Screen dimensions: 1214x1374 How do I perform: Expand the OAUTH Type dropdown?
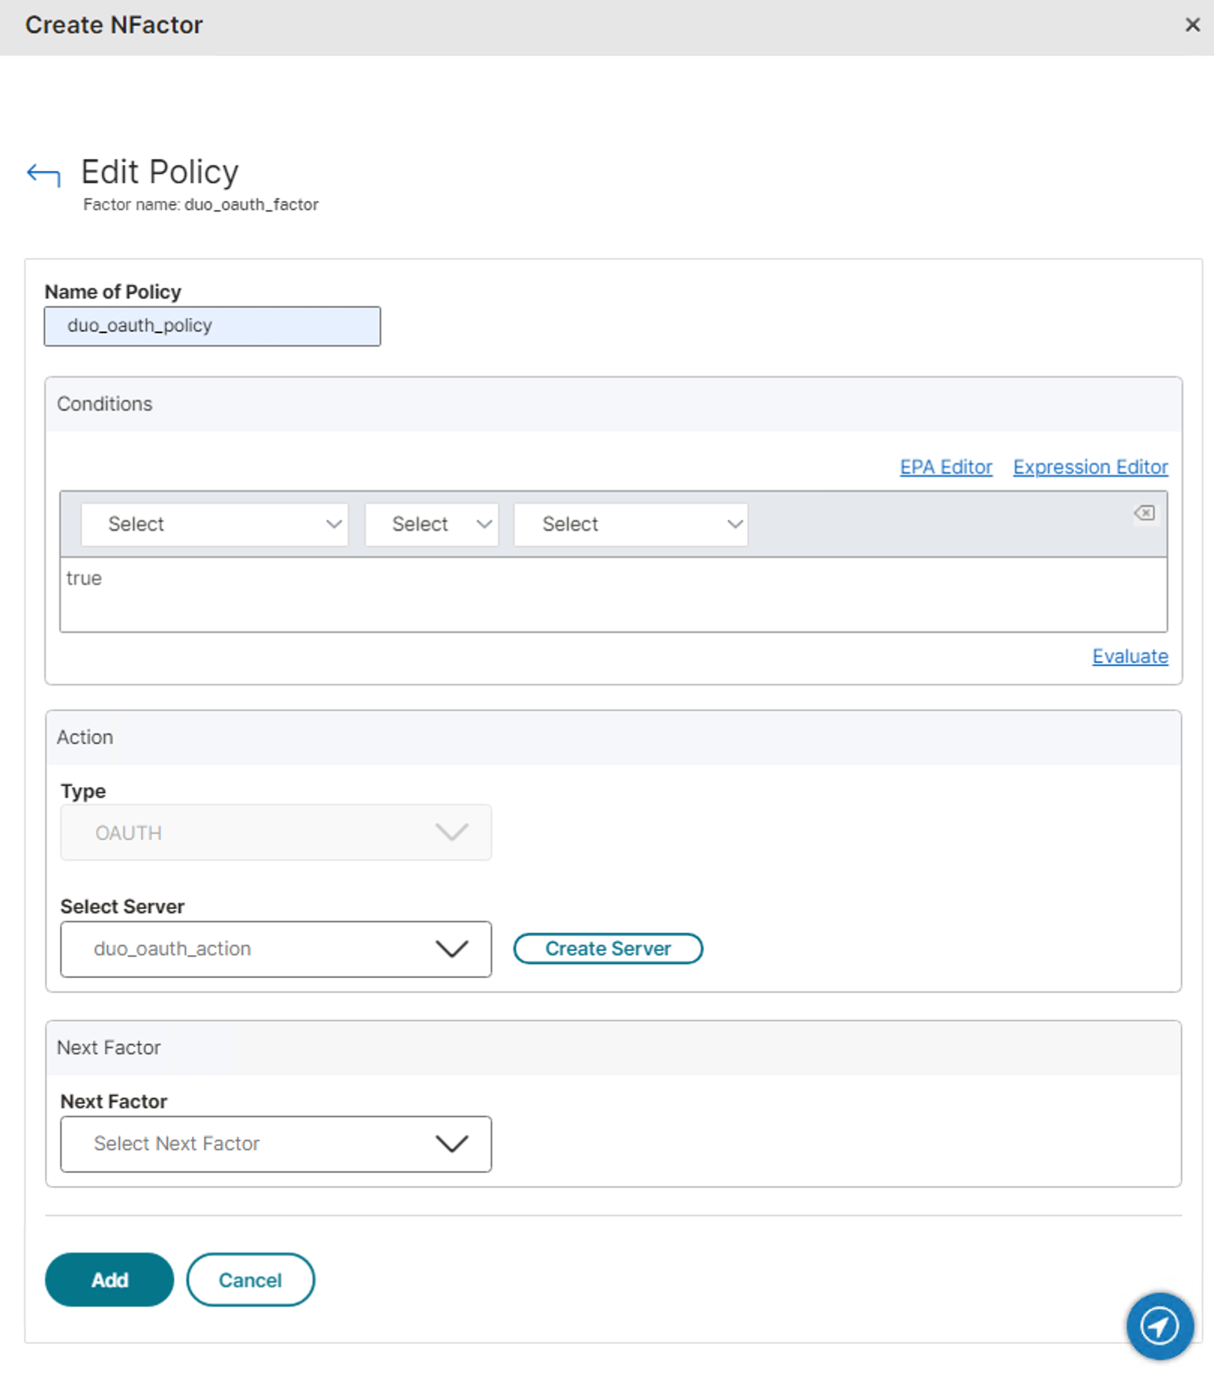point(275,832)
